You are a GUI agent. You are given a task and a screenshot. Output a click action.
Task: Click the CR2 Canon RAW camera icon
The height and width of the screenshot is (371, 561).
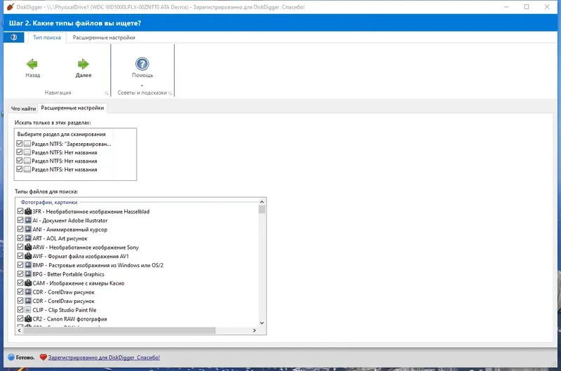click(28, 319)
